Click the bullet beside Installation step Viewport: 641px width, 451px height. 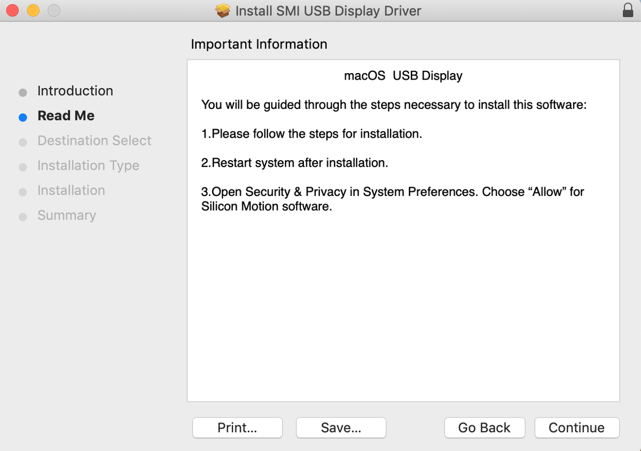tap(22, 191)
